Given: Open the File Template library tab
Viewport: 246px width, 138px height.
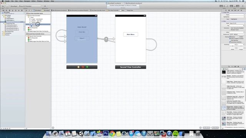Looking at the screenshot, I should pos(229,66).
